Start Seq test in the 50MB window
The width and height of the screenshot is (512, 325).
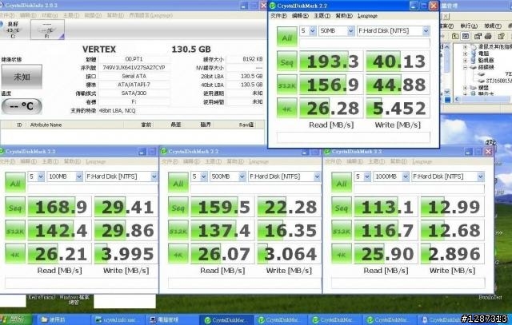tap(286, 61)
